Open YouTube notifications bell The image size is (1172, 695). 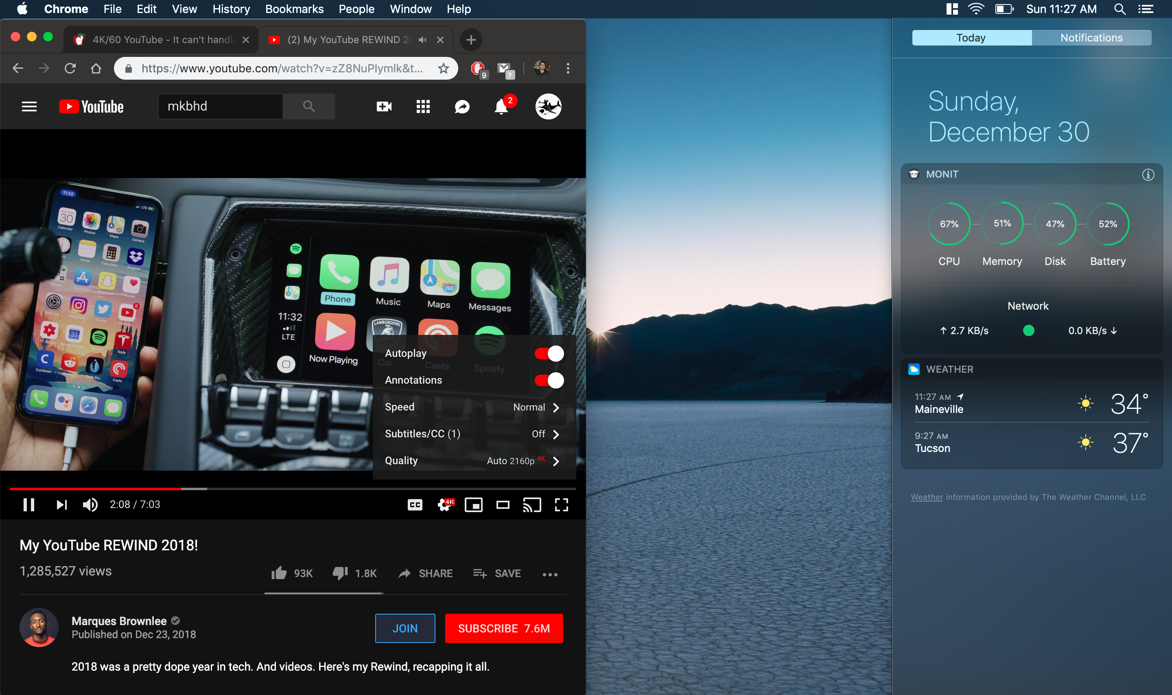point(501,107)
